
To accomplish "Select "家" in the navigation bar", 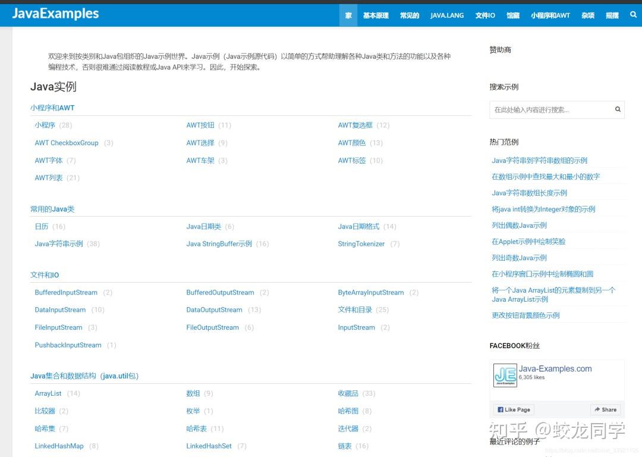I will pos(348,15).
